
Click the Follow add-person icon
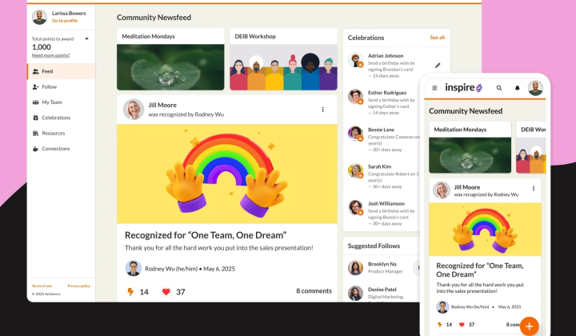[36, 86]
